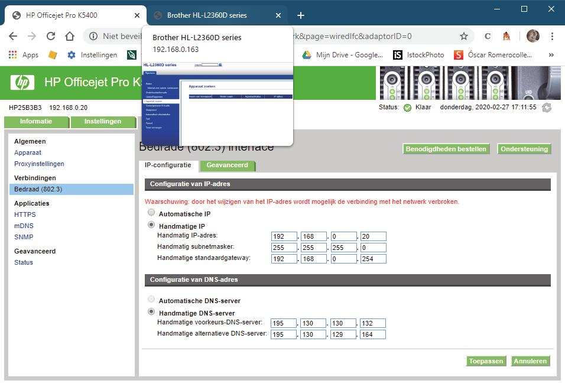565x387 pixels.
Task: Close the Brother HL-L2360D series tab
Action: coord(278,15)
